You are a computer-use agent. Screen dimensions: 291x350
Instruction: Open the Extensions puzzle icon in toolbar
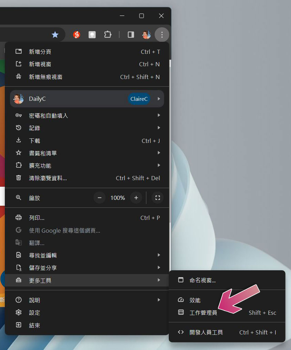pos(108,35)
